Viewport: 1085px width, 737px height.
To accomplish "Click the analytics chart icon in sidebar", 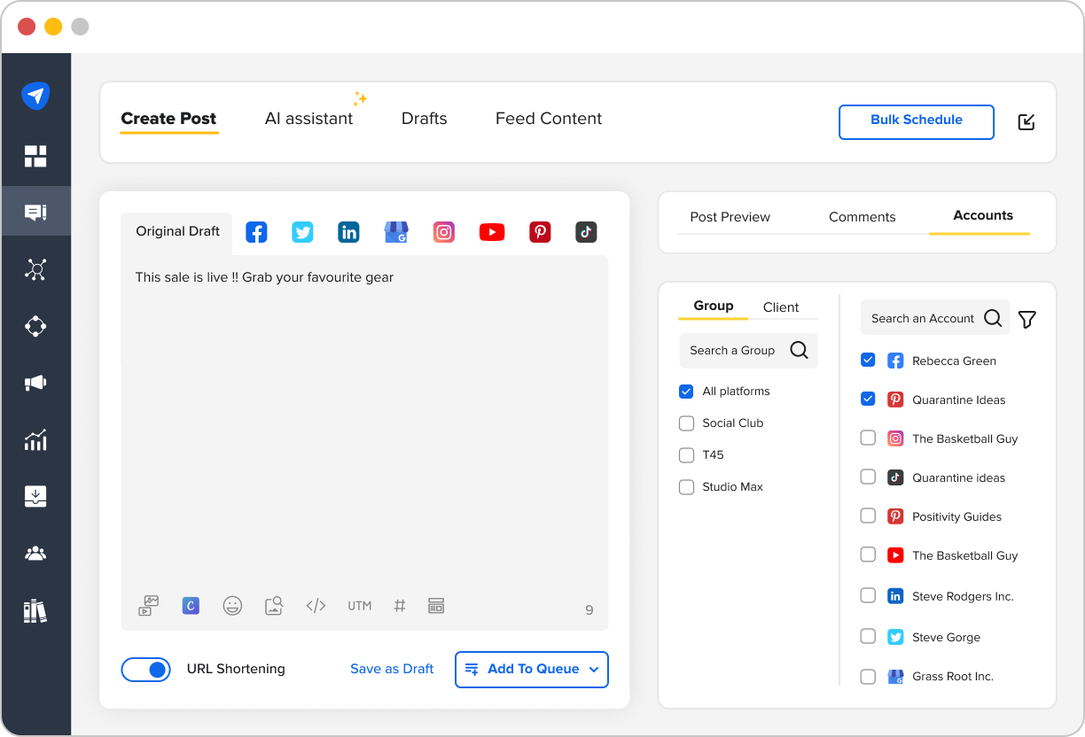I will pyautogui.click(x=35, y=440).
